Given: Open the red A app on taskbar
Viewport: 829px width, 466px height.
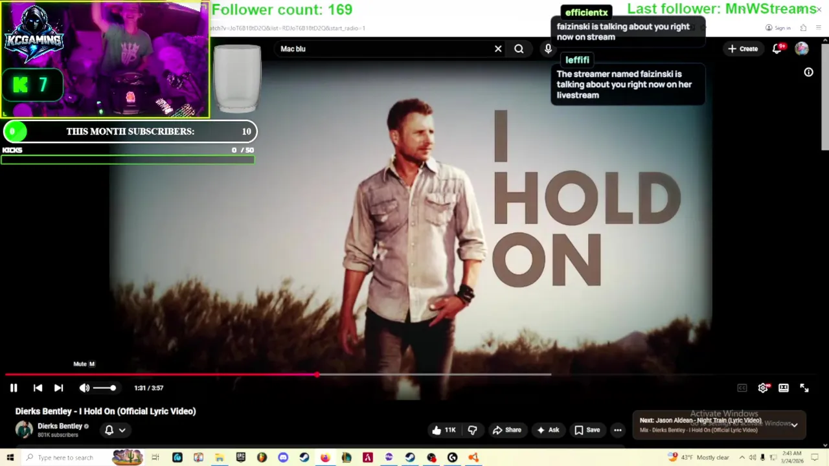Looking at the screenshot, I should click(x=368, y=458).
